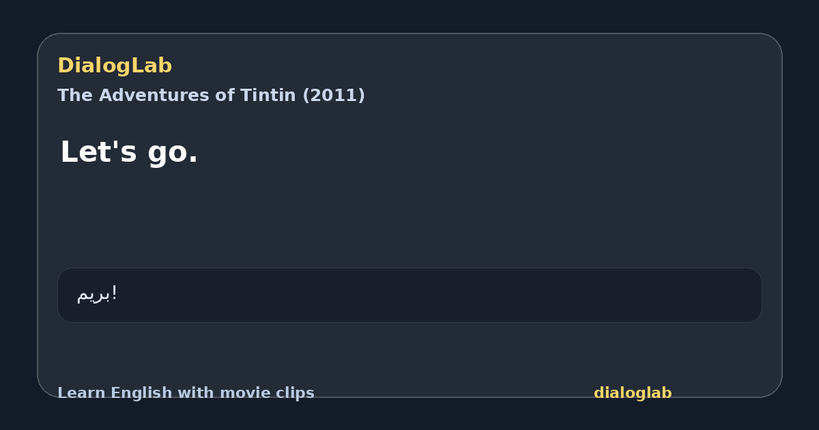
Task: Open the yellow dialoglab footer link
Action: (x=633, y=393)
